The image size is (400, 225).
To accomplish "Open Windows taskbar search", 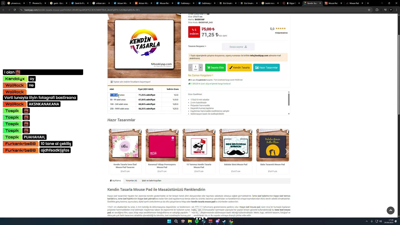I will pyautogui.click(x=176, y=221).
